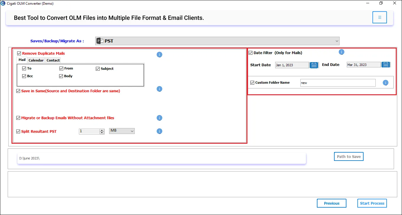Image resolution: width=402 pixels, height=215 pixels.
Task: Uncheck Split Resultant PST
Action: coord(18,132)
